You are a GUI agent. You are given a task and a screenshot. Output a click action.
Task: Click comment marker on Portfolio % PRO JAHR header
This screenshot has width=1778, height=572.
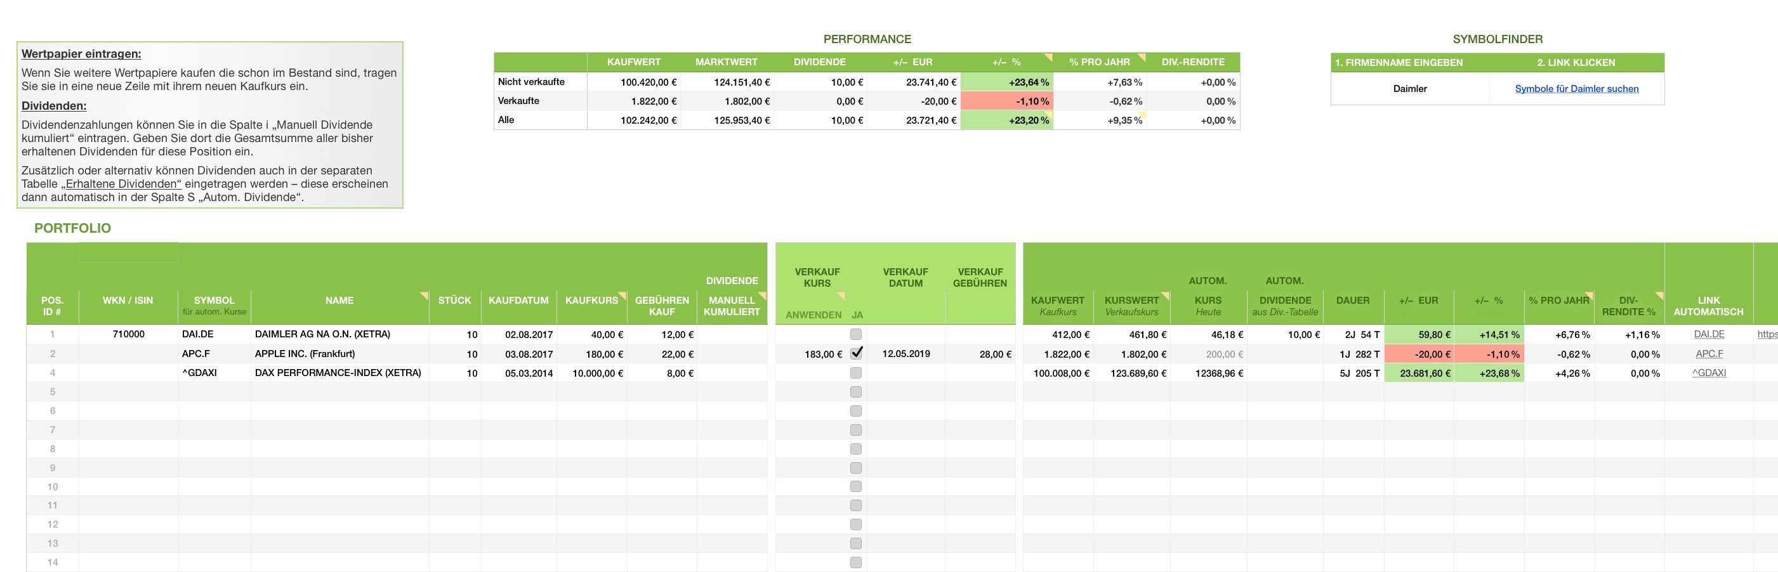point(1590,295)
